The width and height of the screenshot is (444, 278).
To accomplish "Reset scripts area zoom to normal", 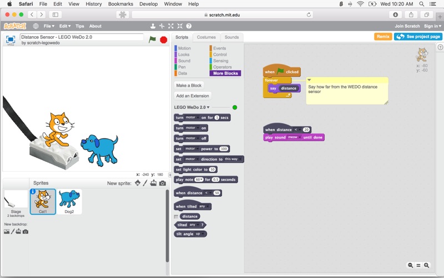I will [418, 265].
